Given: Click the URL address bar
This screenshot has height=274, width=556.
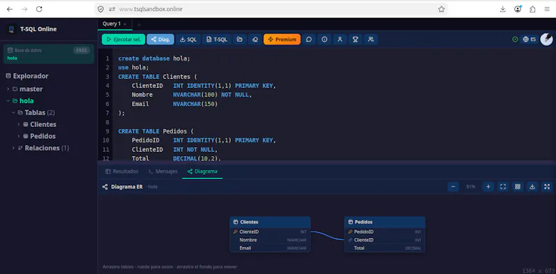Looking at the screenshot, I should tap(271, 9).
